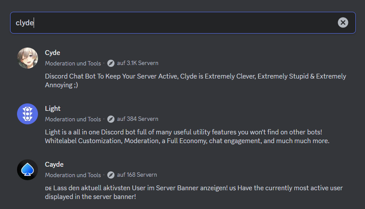The width and height of the screenshot is (365, 209).
Task: Click the compass icon next to 3.1K Servern
Action: pos(111,63)
